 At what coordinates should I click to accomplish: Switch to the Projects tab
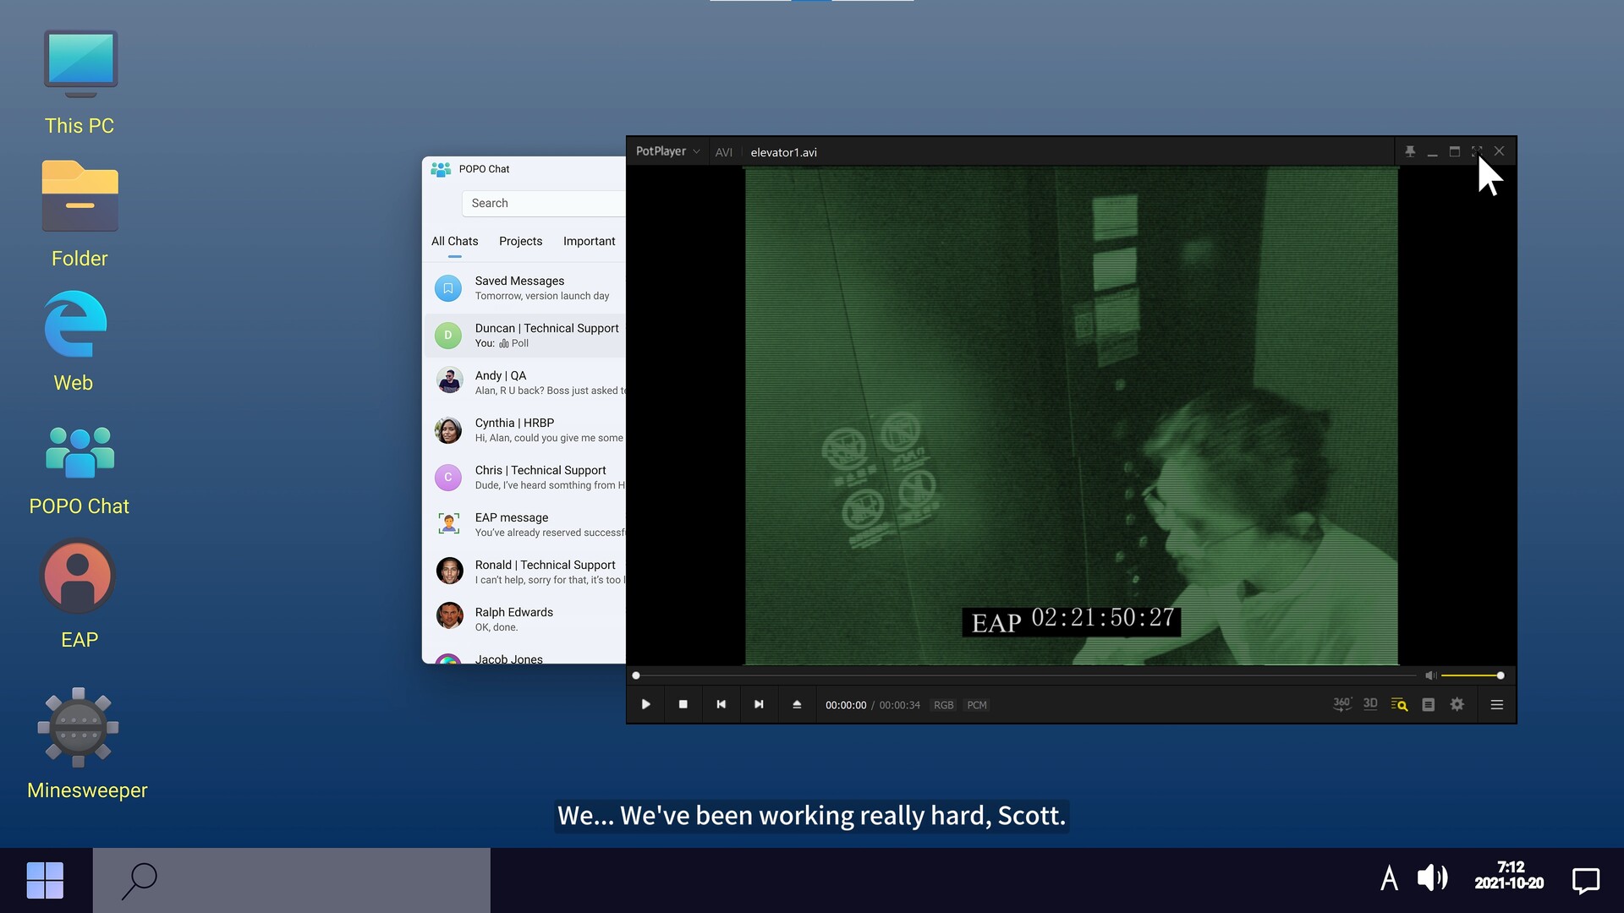[520, 241]
